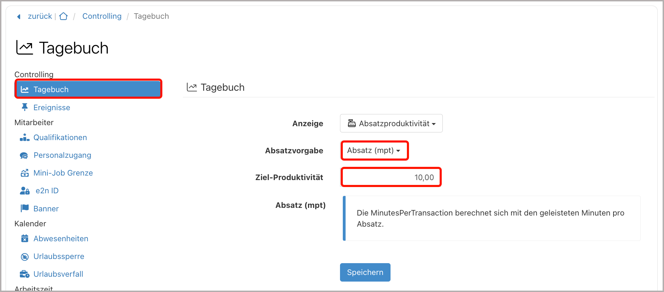Click the Ziel-Produktivität input field

pos(391,177)
